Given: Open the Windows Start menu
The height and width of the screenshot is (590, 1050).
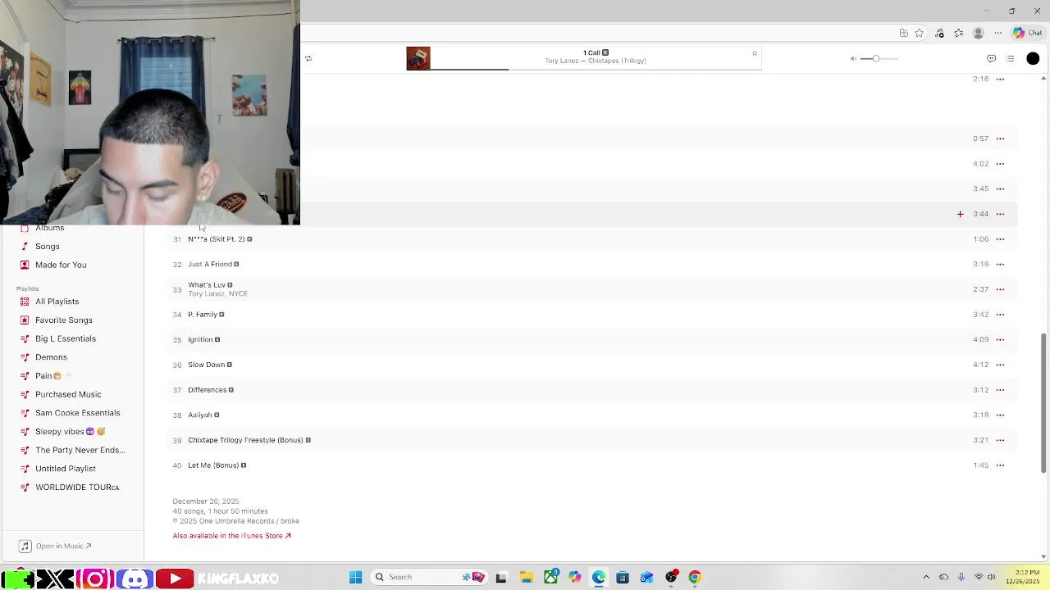Looking at the screenshot, I should (355, 577).
